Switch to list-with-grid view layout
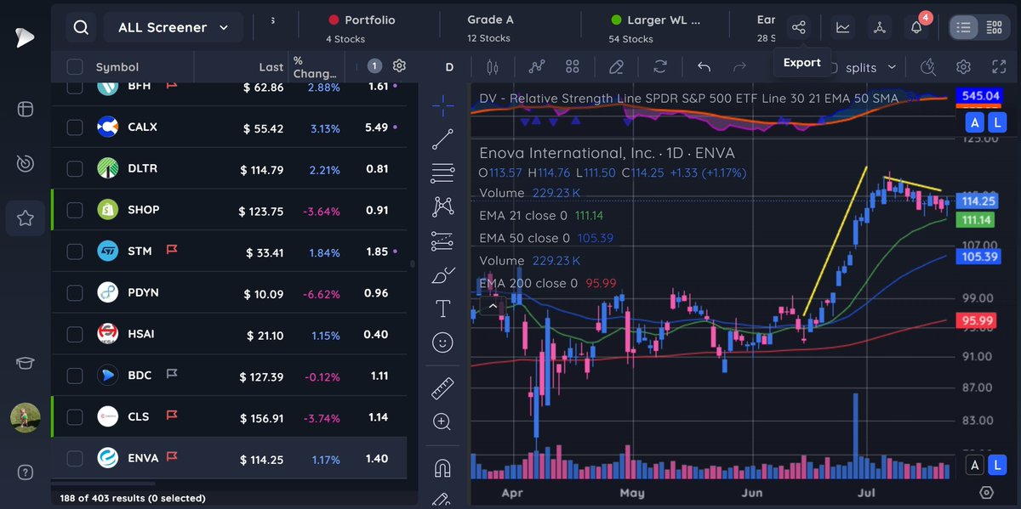 tap(993, 27)
